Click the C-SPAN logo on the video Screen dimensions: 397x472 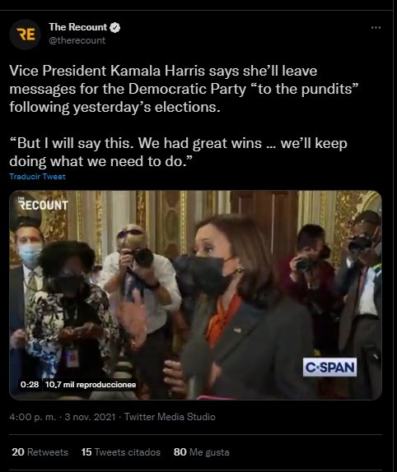pos(329,368)
